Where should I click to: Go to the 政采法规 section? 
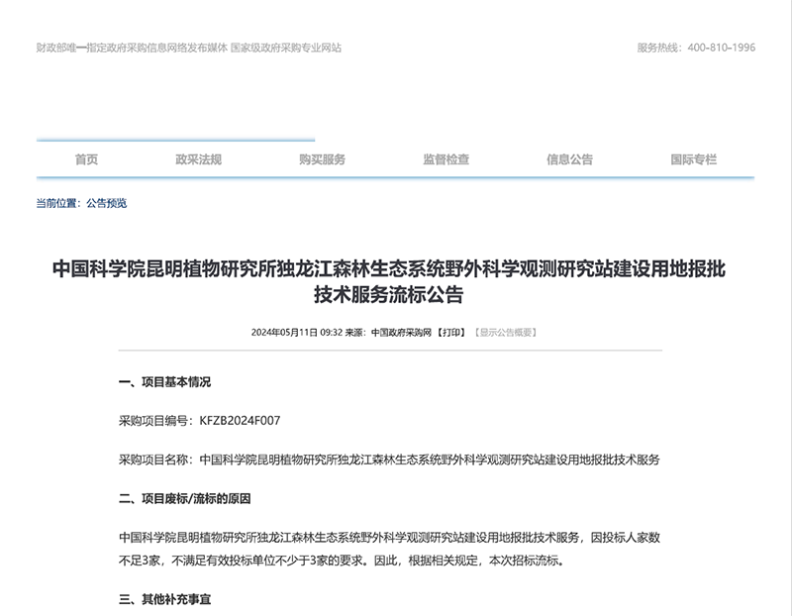198,159
